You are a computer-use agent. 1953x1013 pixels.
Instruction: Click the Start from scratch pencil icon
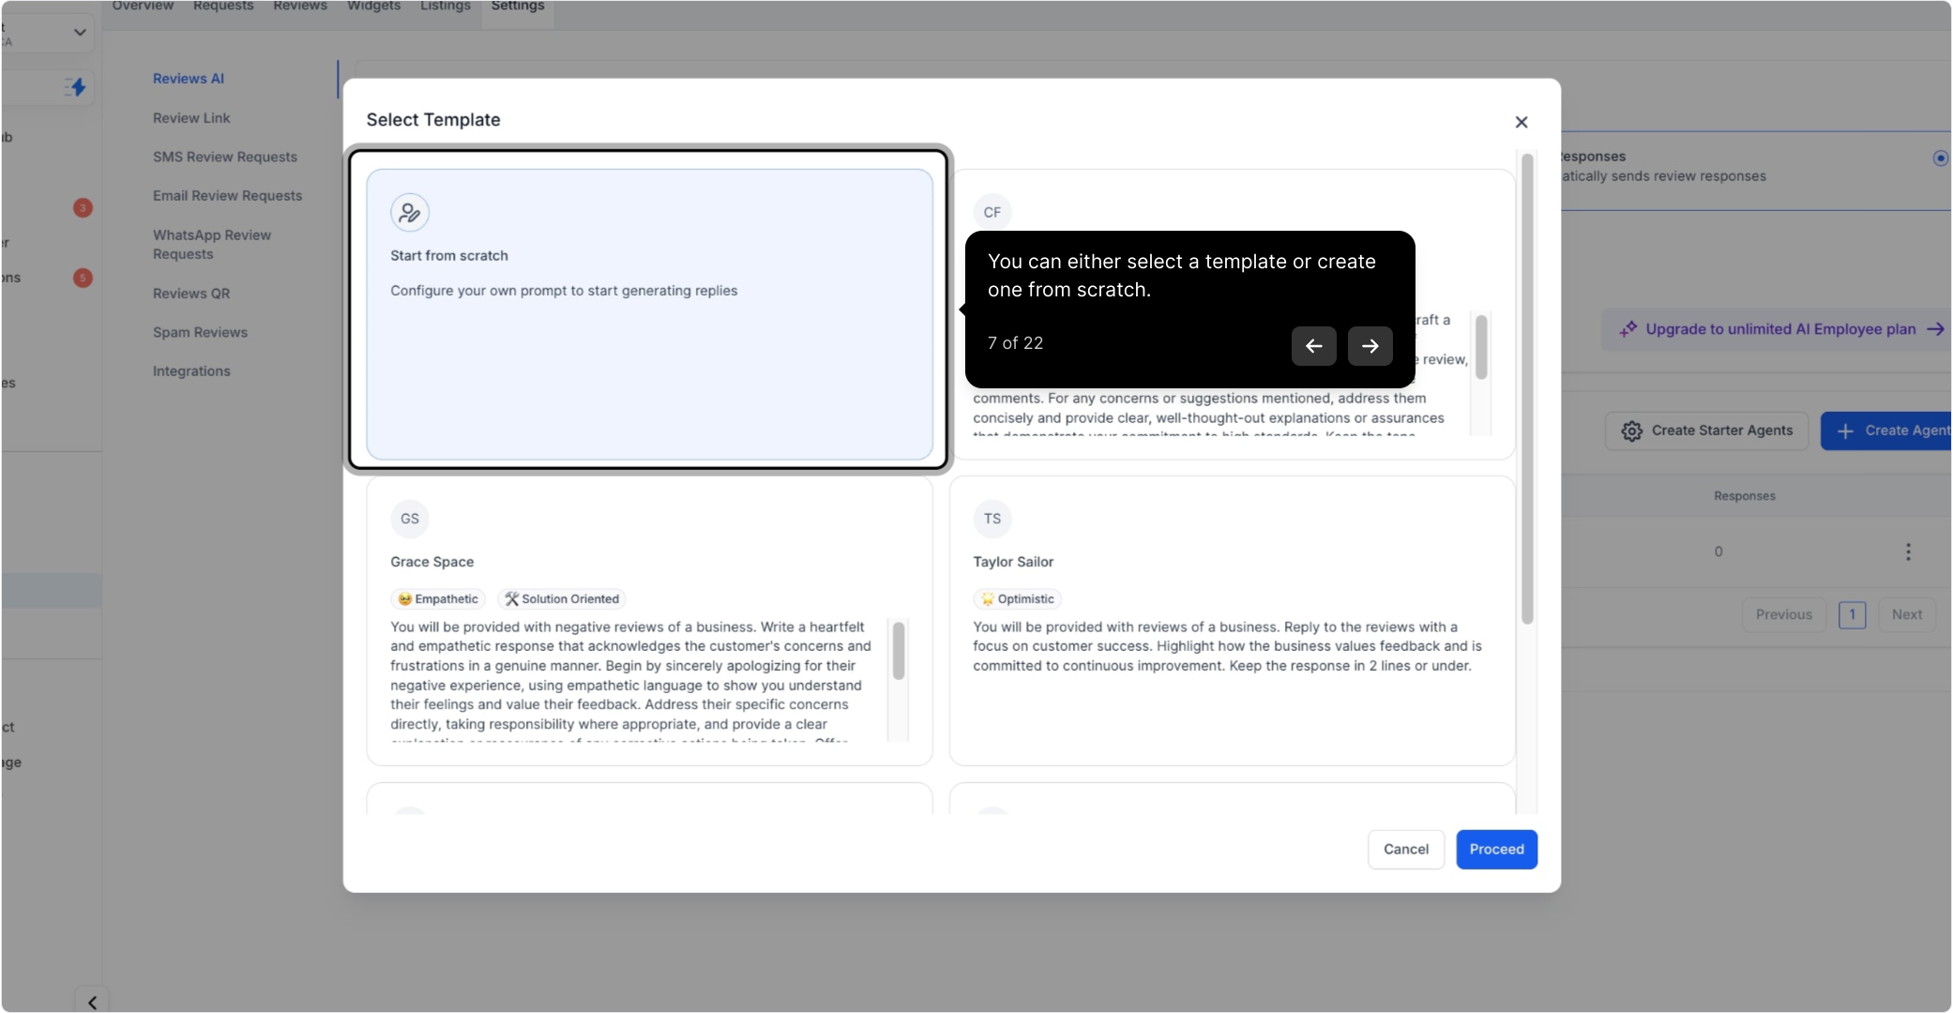tap(410, 213)
